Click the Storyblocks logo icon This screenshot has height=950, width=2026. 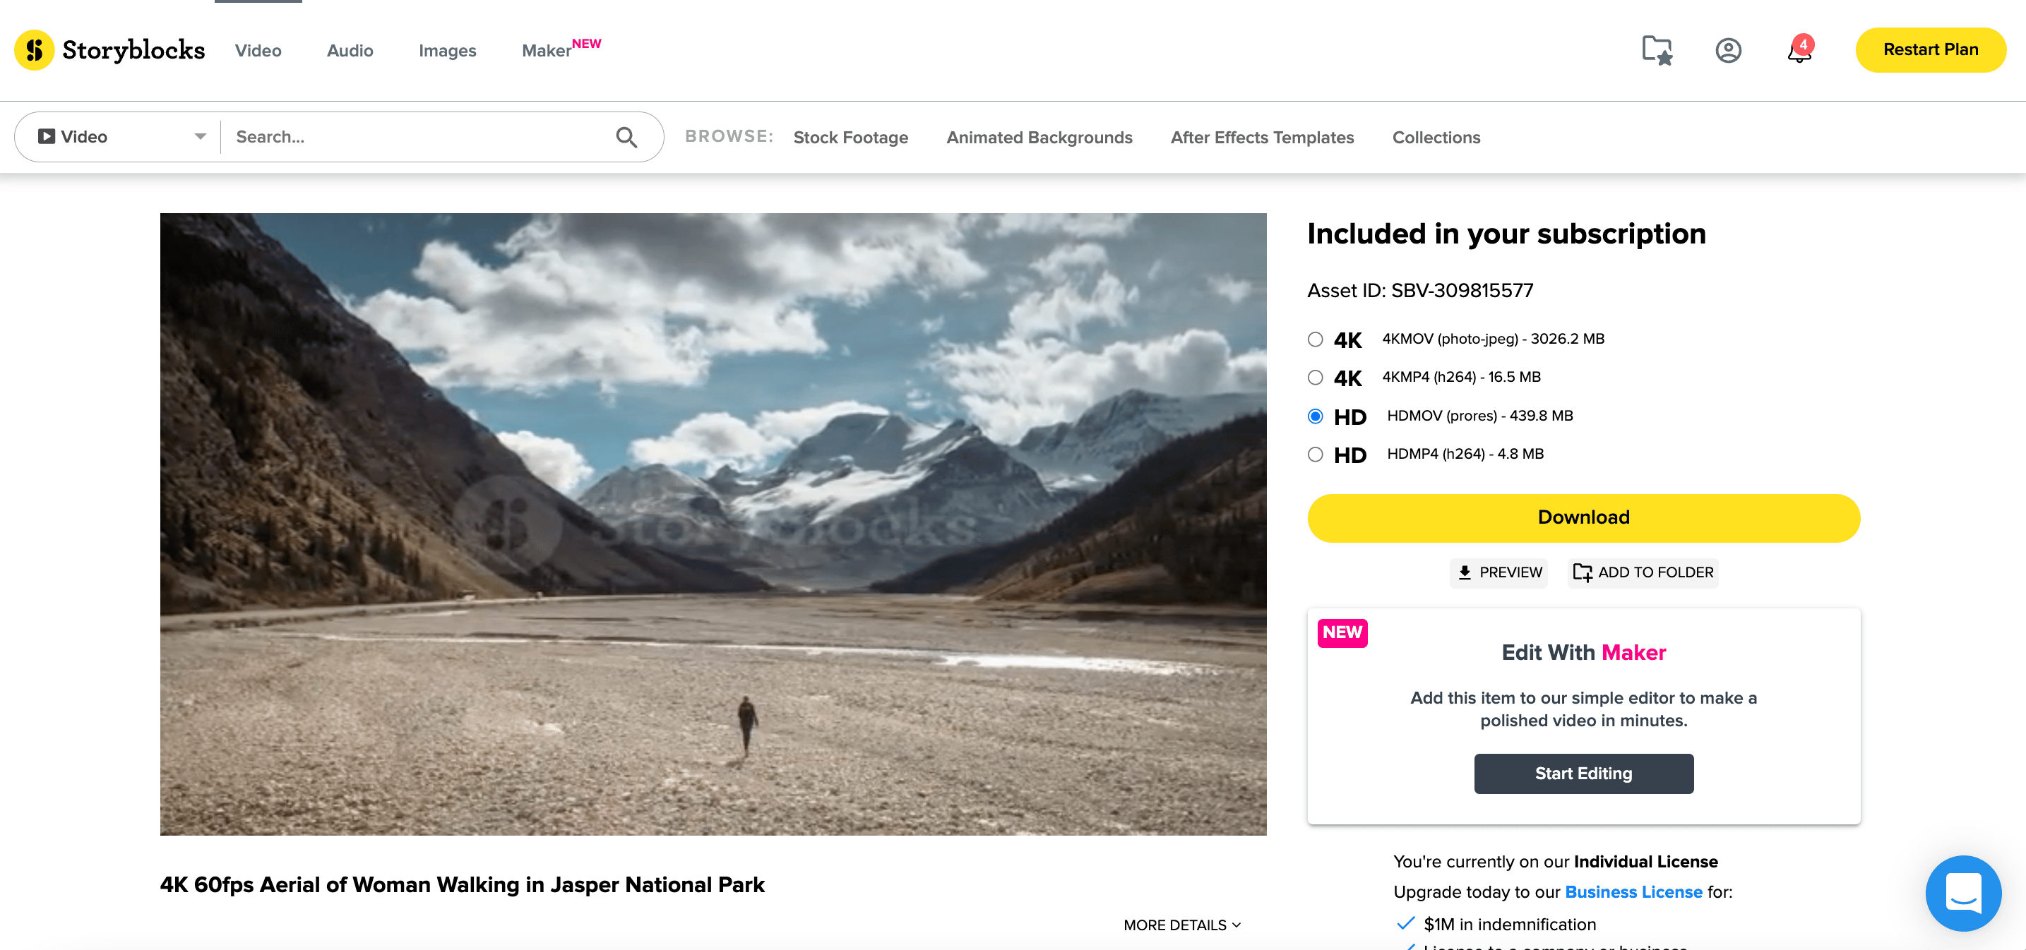click(34, 50)
